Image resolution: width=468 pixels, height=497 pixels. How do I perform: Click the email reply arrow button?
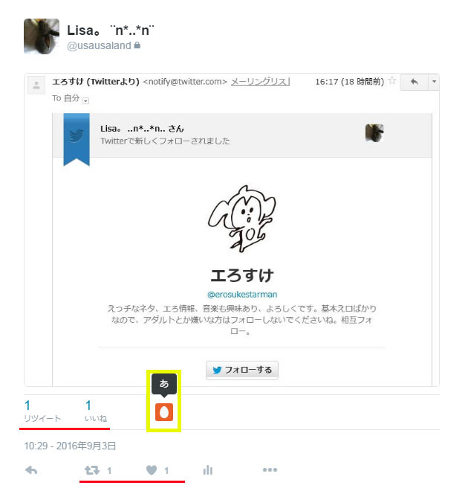pos(415,82)
